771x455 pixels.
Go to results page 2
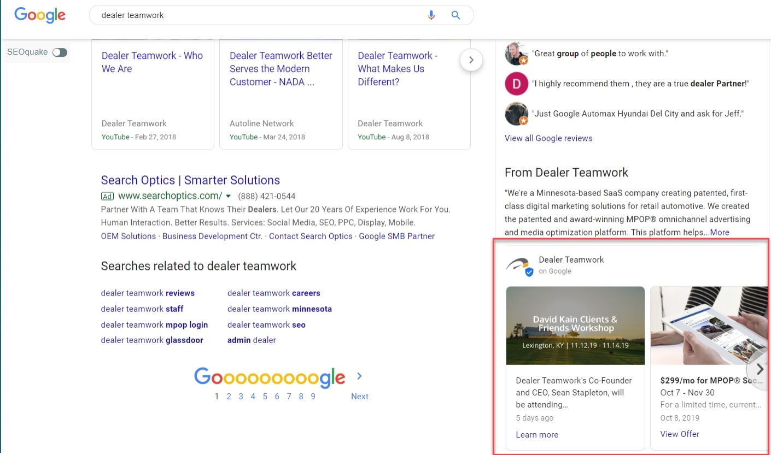(229, 397)
